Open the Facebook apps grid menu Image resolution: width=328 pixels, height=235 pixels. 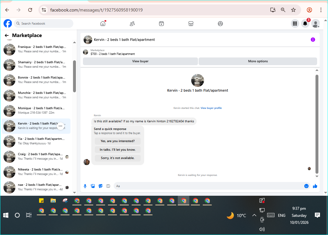295,24
